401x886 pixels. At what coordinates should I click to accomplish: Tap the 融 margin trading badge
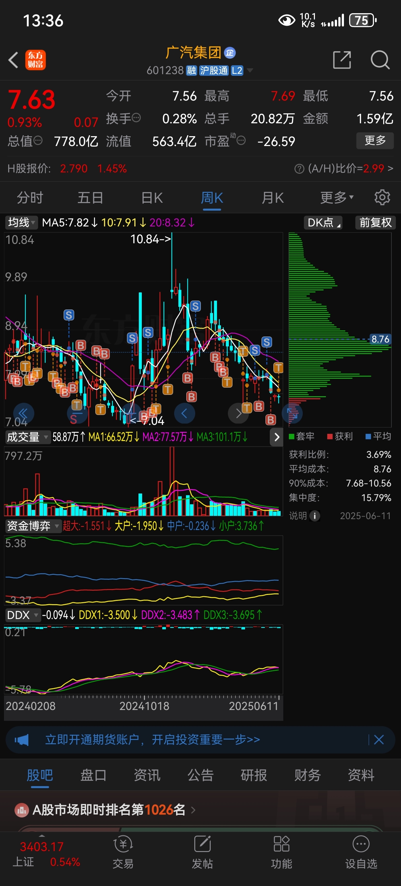(x=191, y=71)
